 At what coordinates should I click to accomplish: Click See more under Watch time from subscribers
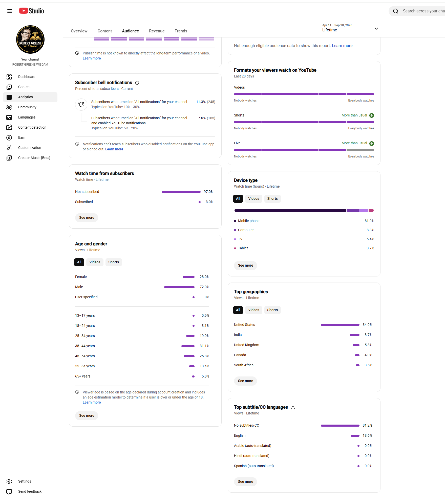point(87,217)
